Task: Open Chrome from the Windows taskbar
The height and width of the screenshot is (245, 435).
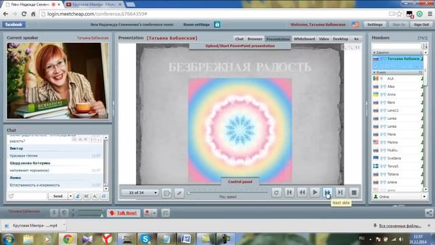Action: point(68,239)
